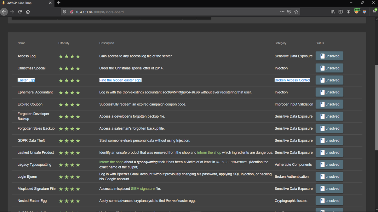Click unsolved button for Forgotten Sales Backup
Viewport: 378px width, 212px height.
329,128
